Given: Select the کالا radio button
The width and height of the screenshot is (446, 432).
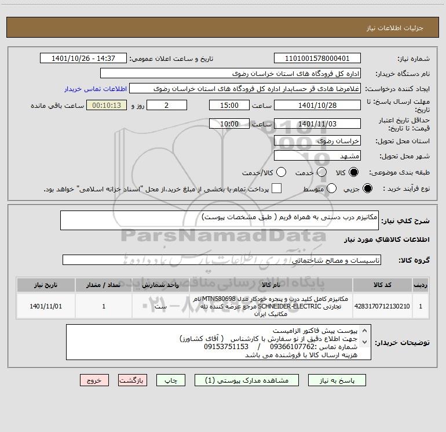Looking at the screenshot, I should (x=353, y=172).
